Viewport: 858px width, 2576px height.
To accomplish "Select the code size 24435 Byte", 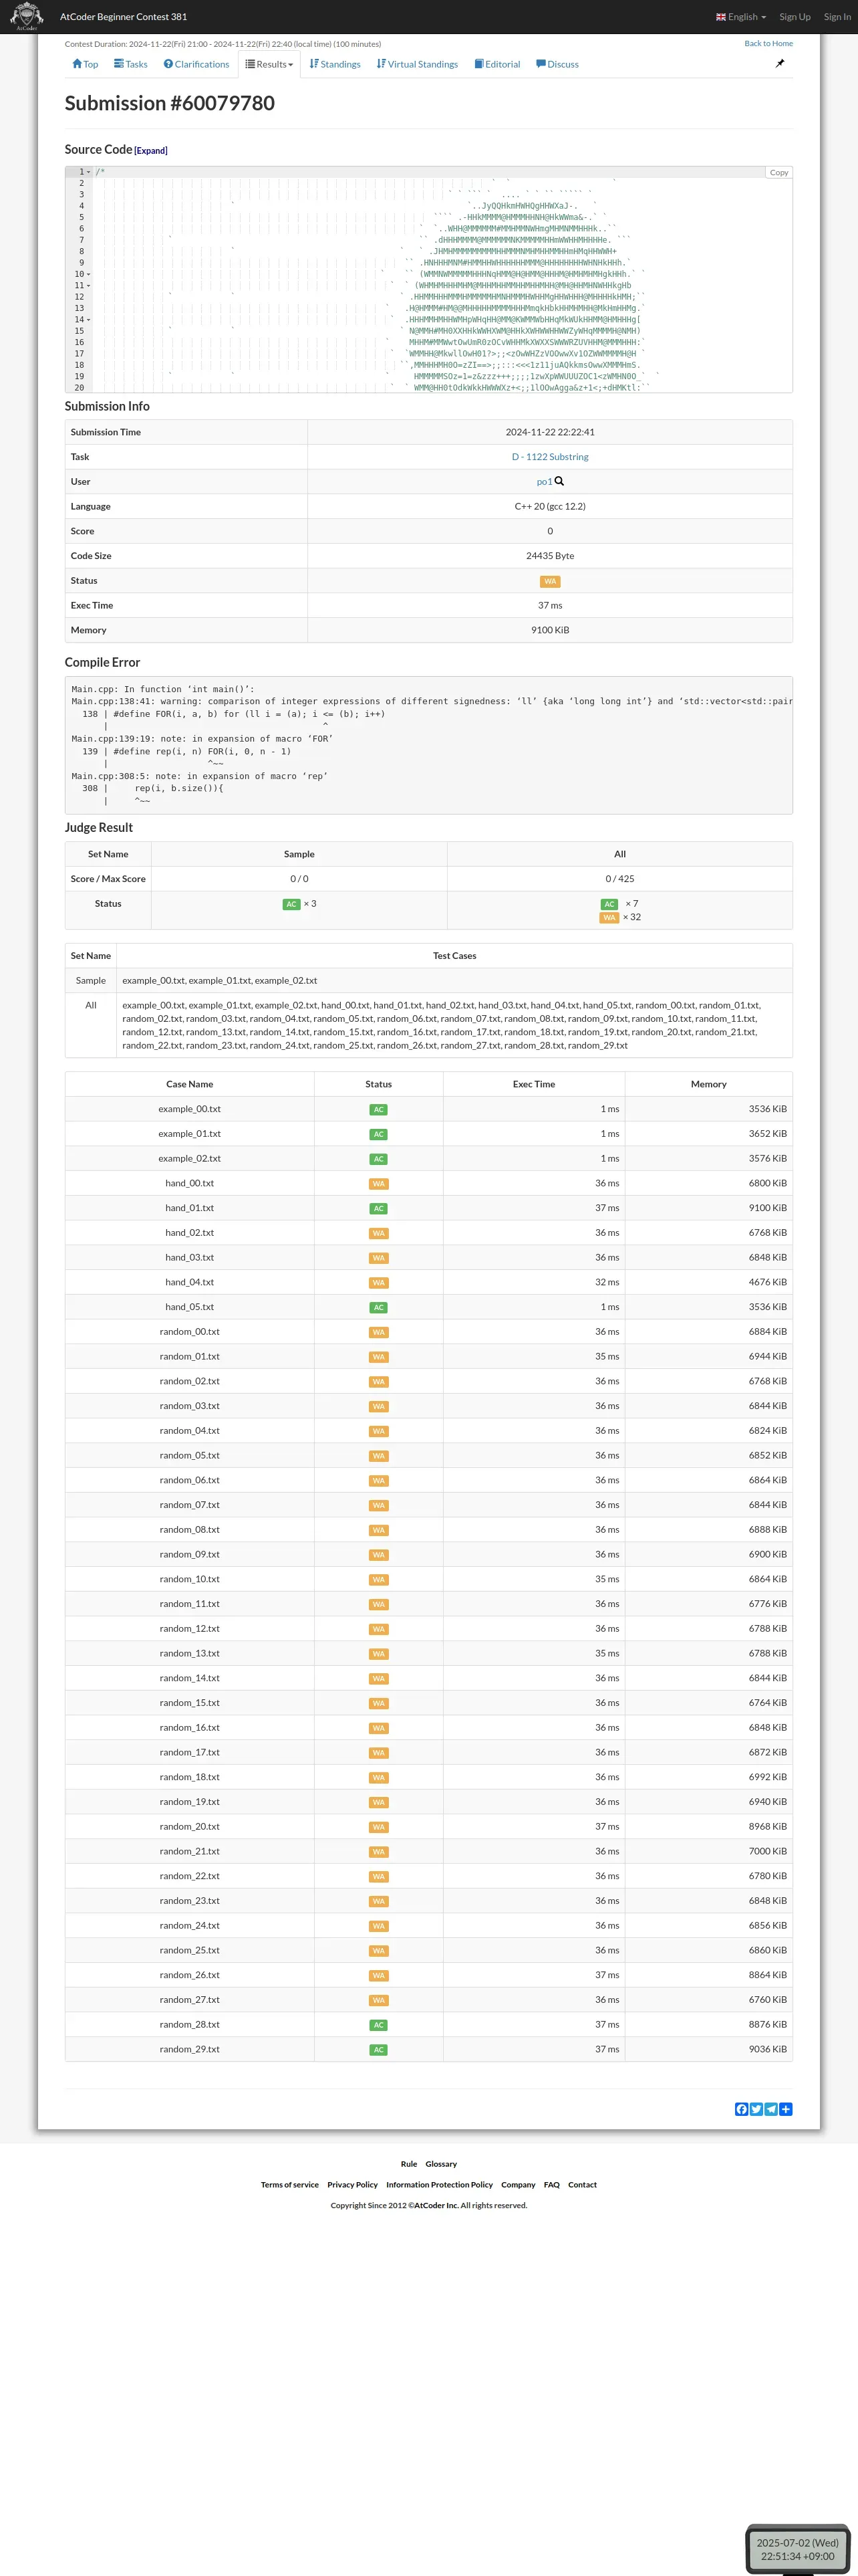I will (549, 556).
